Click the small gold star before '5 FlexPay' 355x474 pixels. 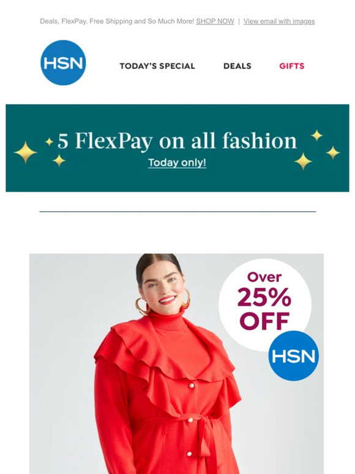pos(49,141)
